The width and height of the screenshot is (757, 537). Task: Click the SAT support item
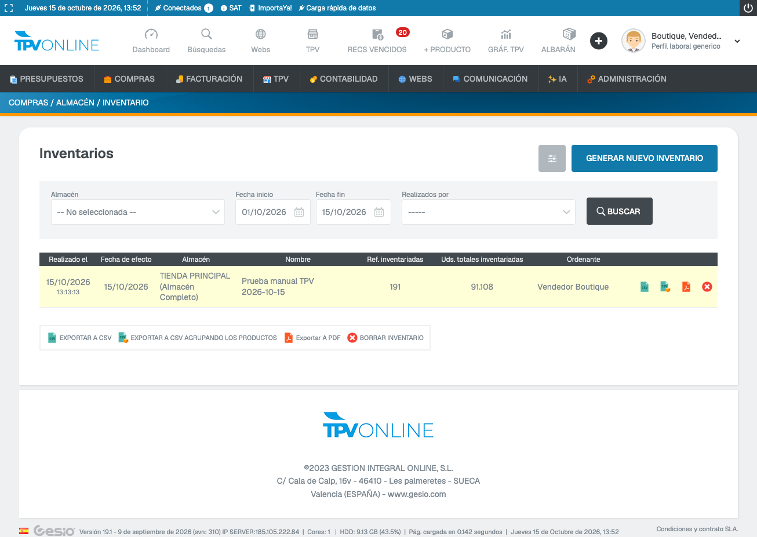[231, 8]
